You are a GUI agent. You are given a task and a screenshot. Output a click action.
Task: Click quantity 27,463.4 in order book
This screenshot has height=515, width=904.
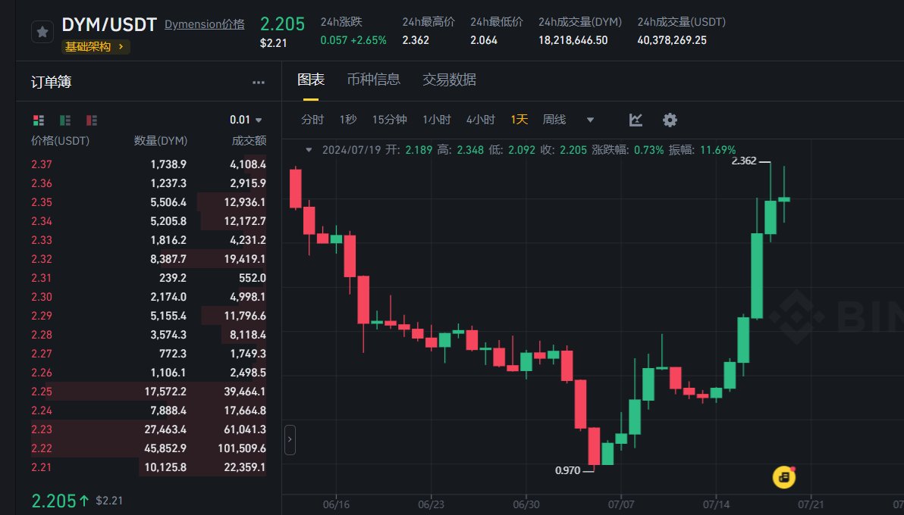[165, 429]
